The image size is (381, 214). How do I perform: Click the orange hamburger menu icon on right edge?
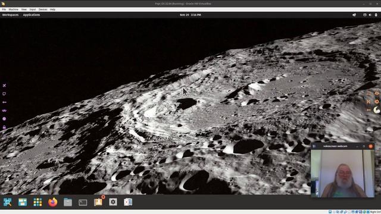pyautogui.click(x=368, y=93)
